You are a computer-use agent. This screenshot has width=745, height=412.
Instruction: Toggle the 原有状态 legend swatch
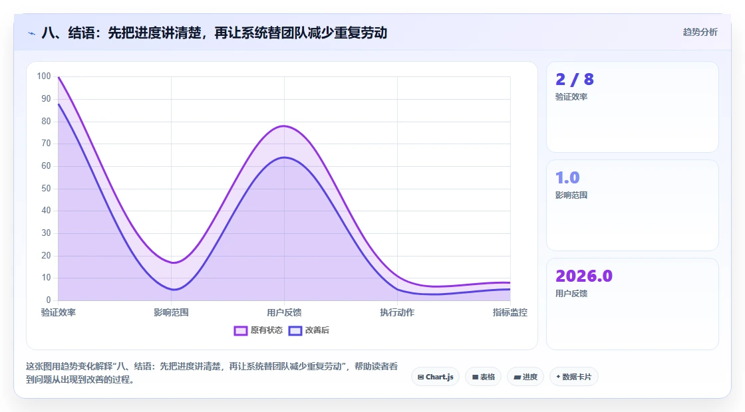240,330
